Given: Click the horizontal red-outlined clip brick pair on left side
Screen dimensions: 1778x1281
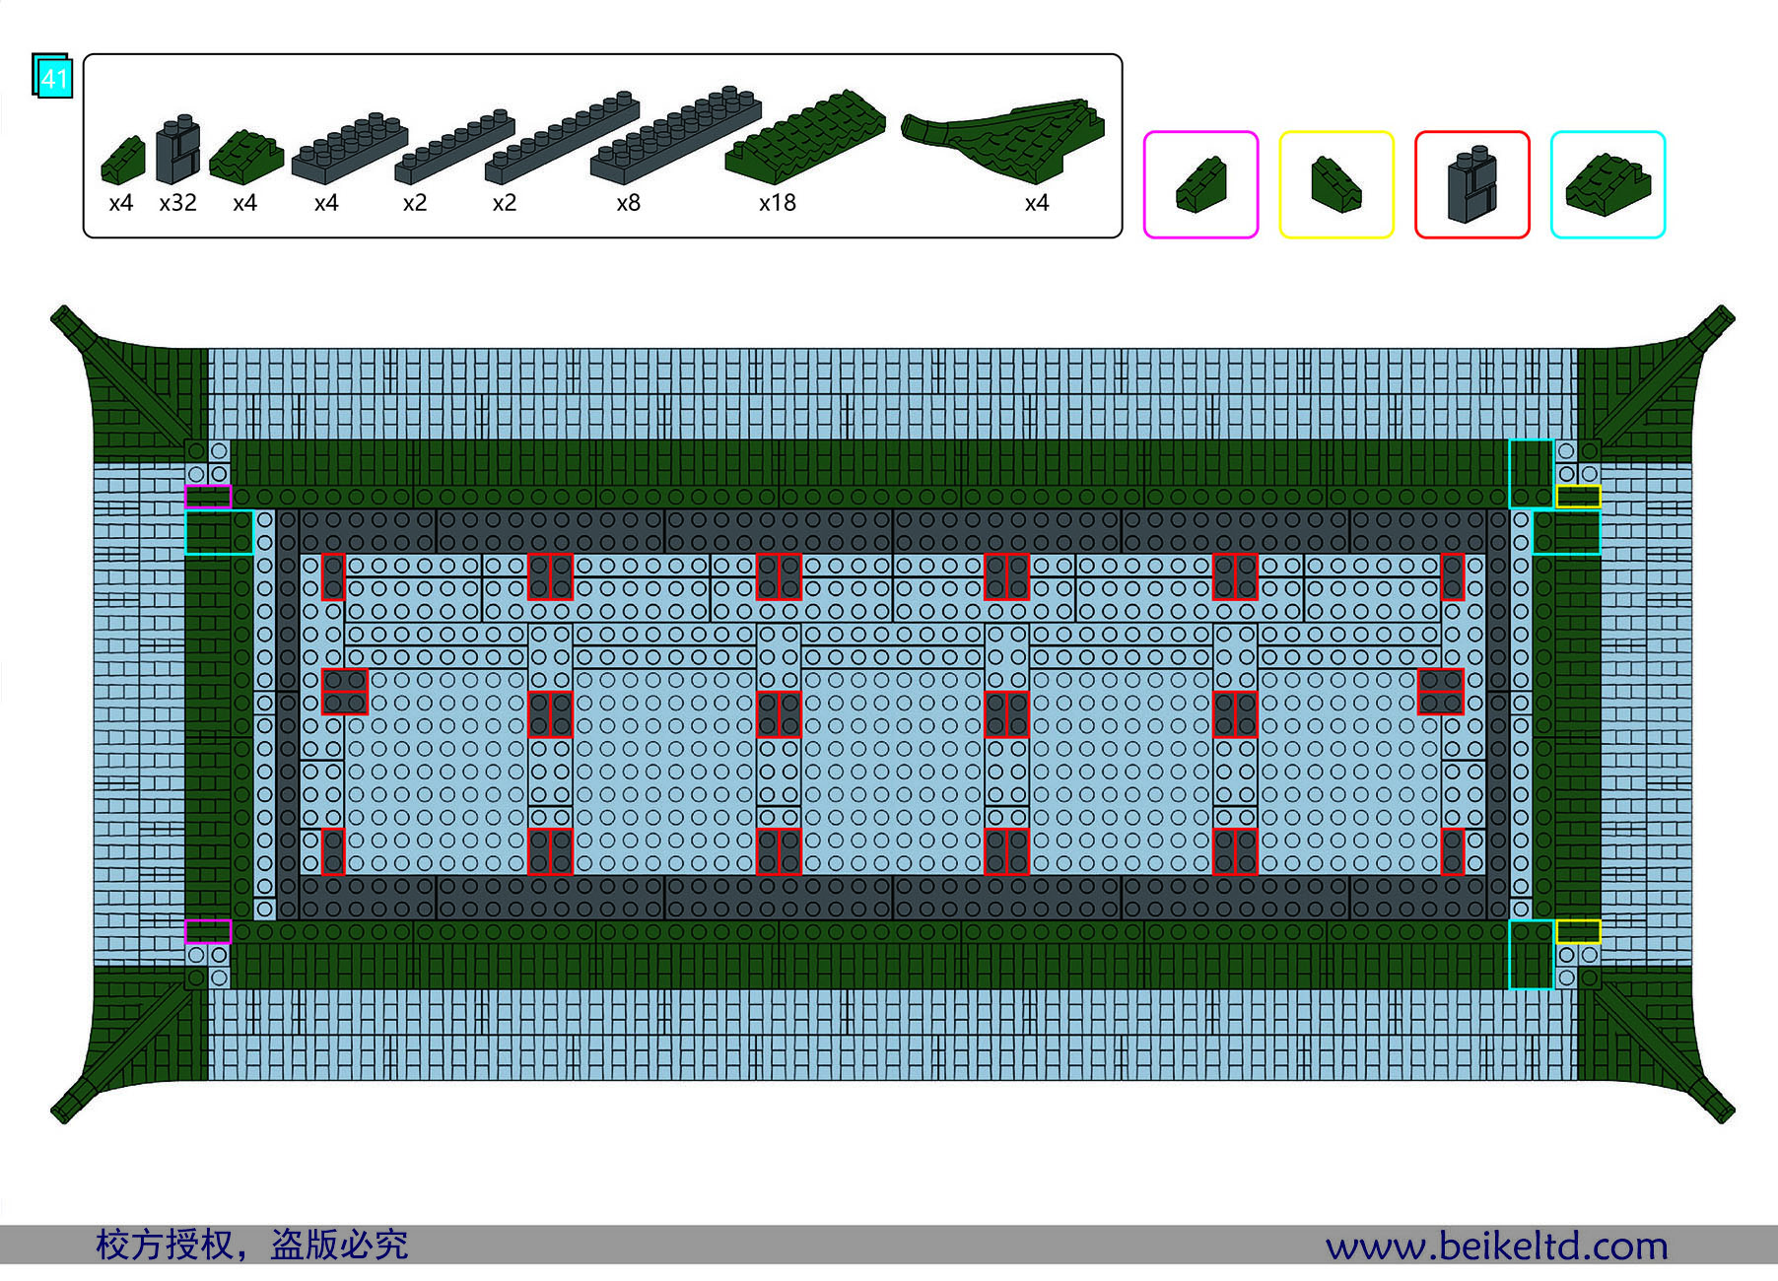Looking at the screenshot, I should pyautogui.click(x=345, y=691).
